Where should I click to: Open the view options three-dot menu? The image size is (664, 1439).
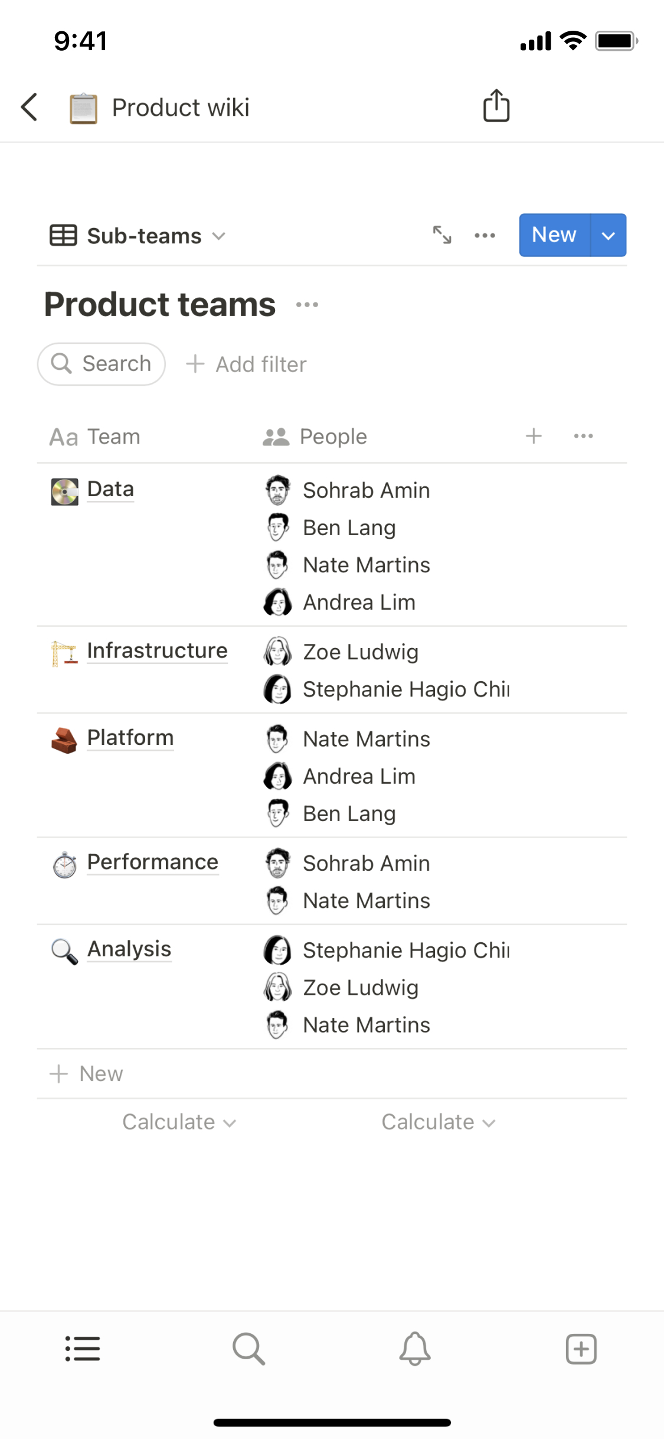click(485, 236)
